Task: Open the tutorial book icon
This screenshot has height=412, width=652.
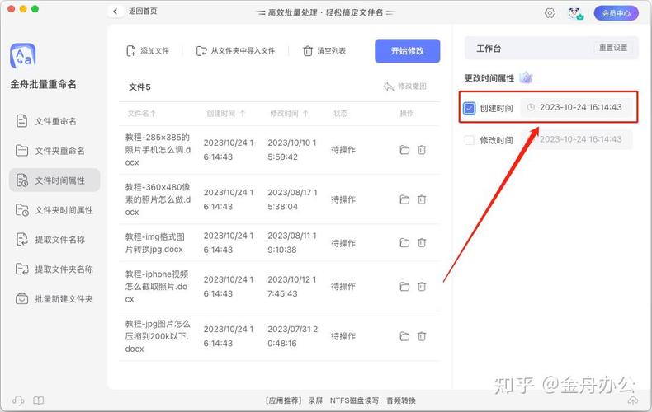Action: (39, 400)
